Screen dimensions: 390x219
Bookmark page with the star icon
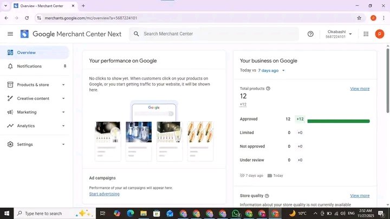point(359,18)
